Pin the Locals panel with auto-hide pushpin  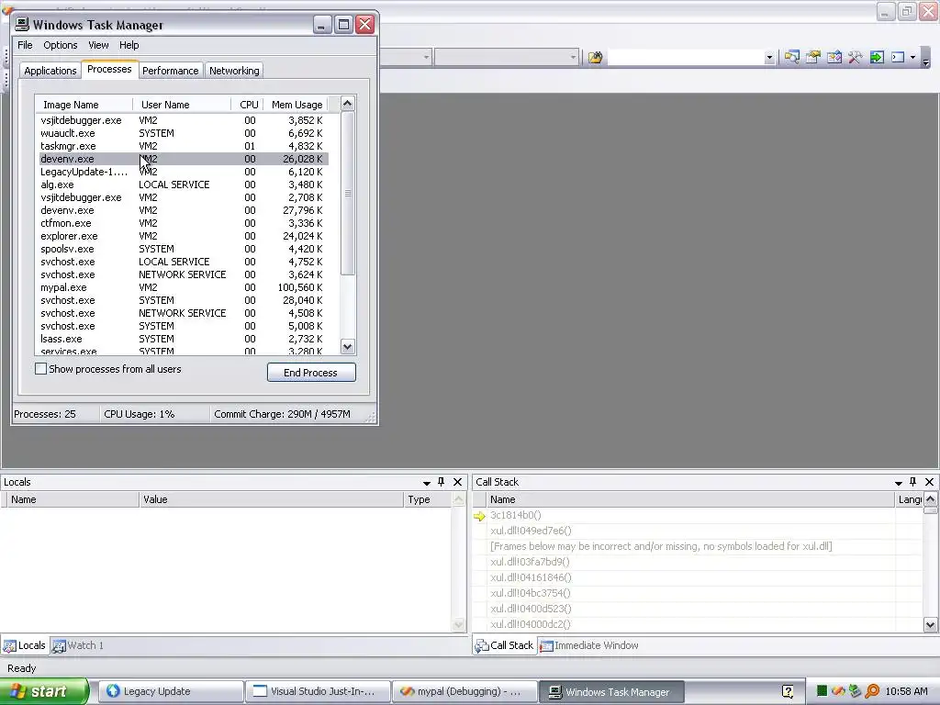[442, 482]
